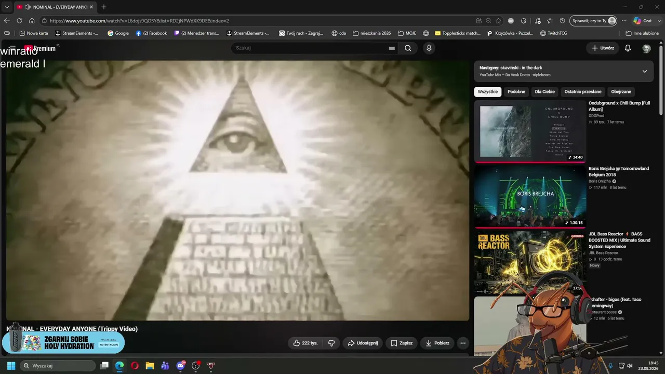Open Task View on the taskbar
665x374 pixels.
click(x=104, y=366)
